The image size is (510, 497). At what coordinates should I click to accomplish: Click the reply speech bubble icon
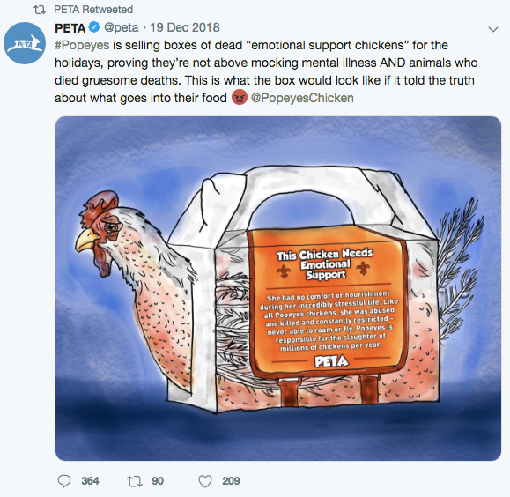(64, 481)
